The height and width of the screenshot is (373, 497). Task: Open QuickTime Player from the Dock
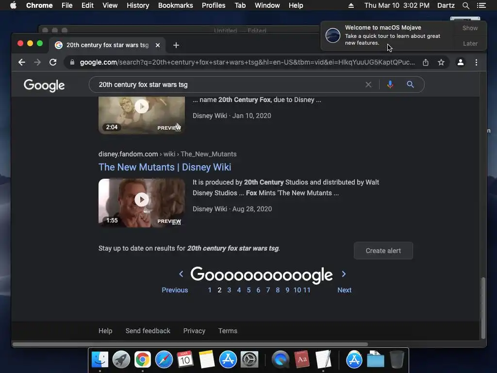click(x=281, y=360)
